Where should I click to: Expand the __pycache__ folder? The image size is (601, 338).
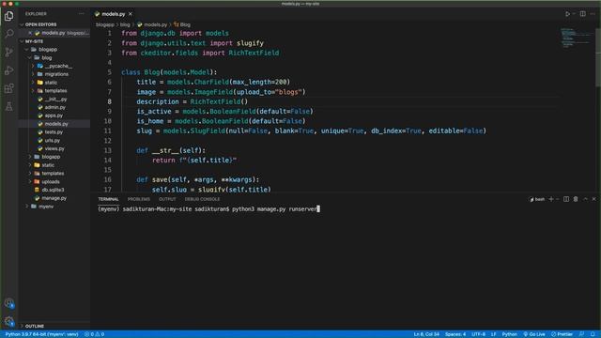[x=58, y=66]
